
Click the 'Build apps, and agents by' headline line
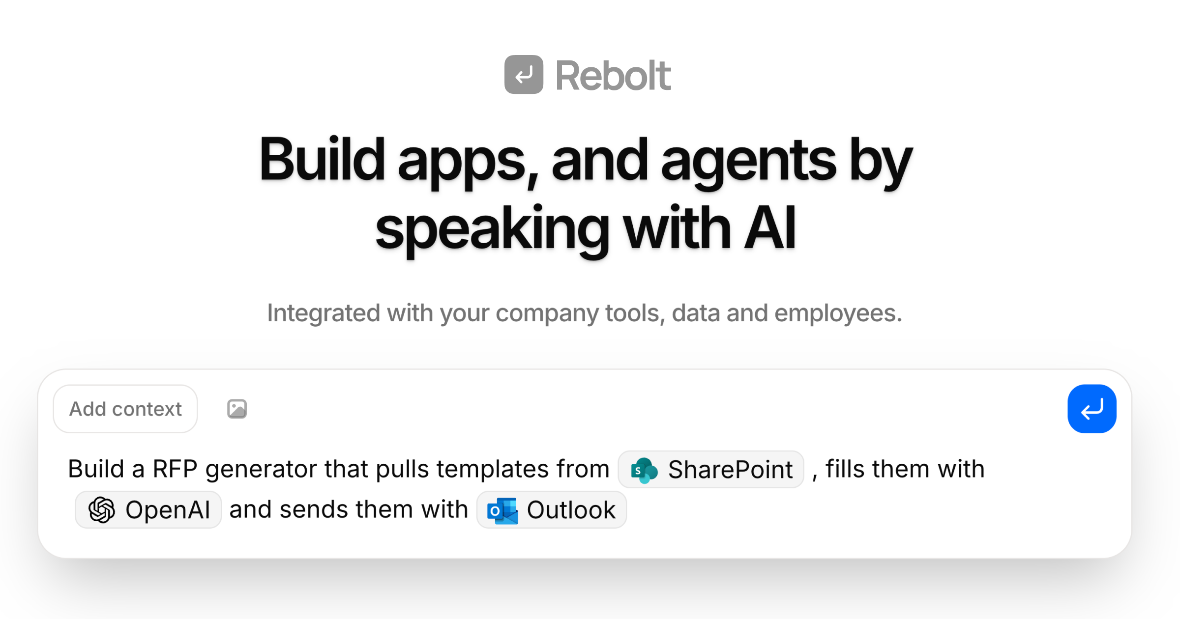(x=586, y=160)
